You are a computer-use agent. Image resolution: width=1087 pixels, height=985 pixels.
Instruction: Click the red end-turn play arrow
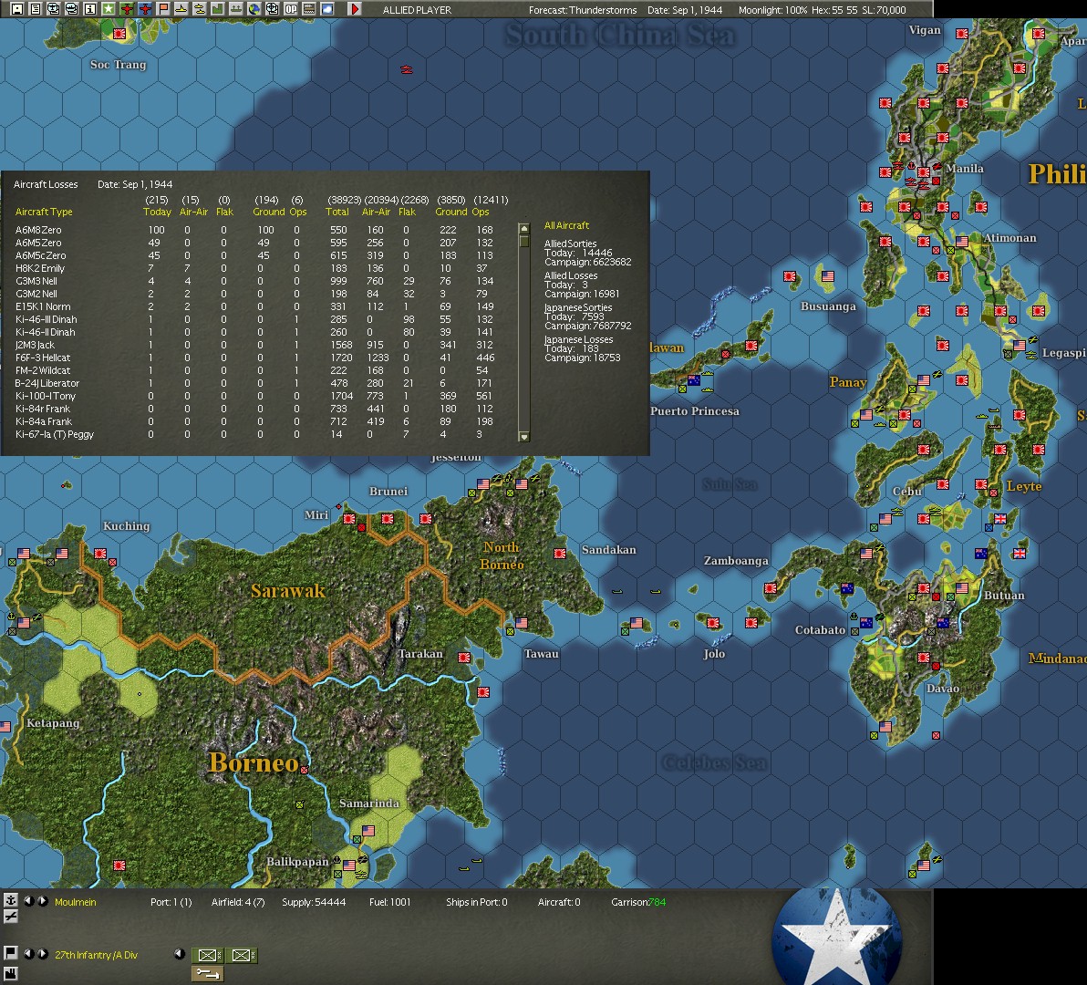pyautogui.click(x=354, y=9)
